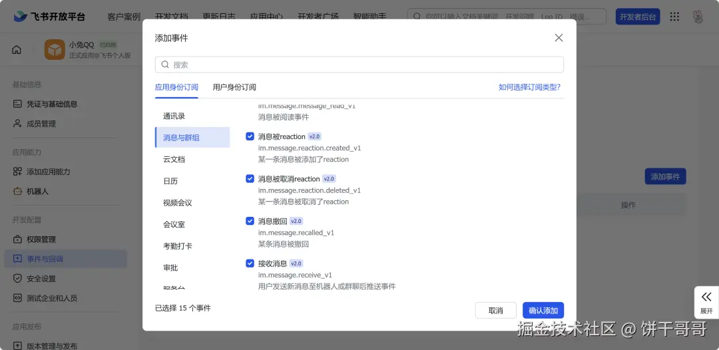Open 权限管理 in the sidebar
Viewport: 719px width, 350px height.
41,240
